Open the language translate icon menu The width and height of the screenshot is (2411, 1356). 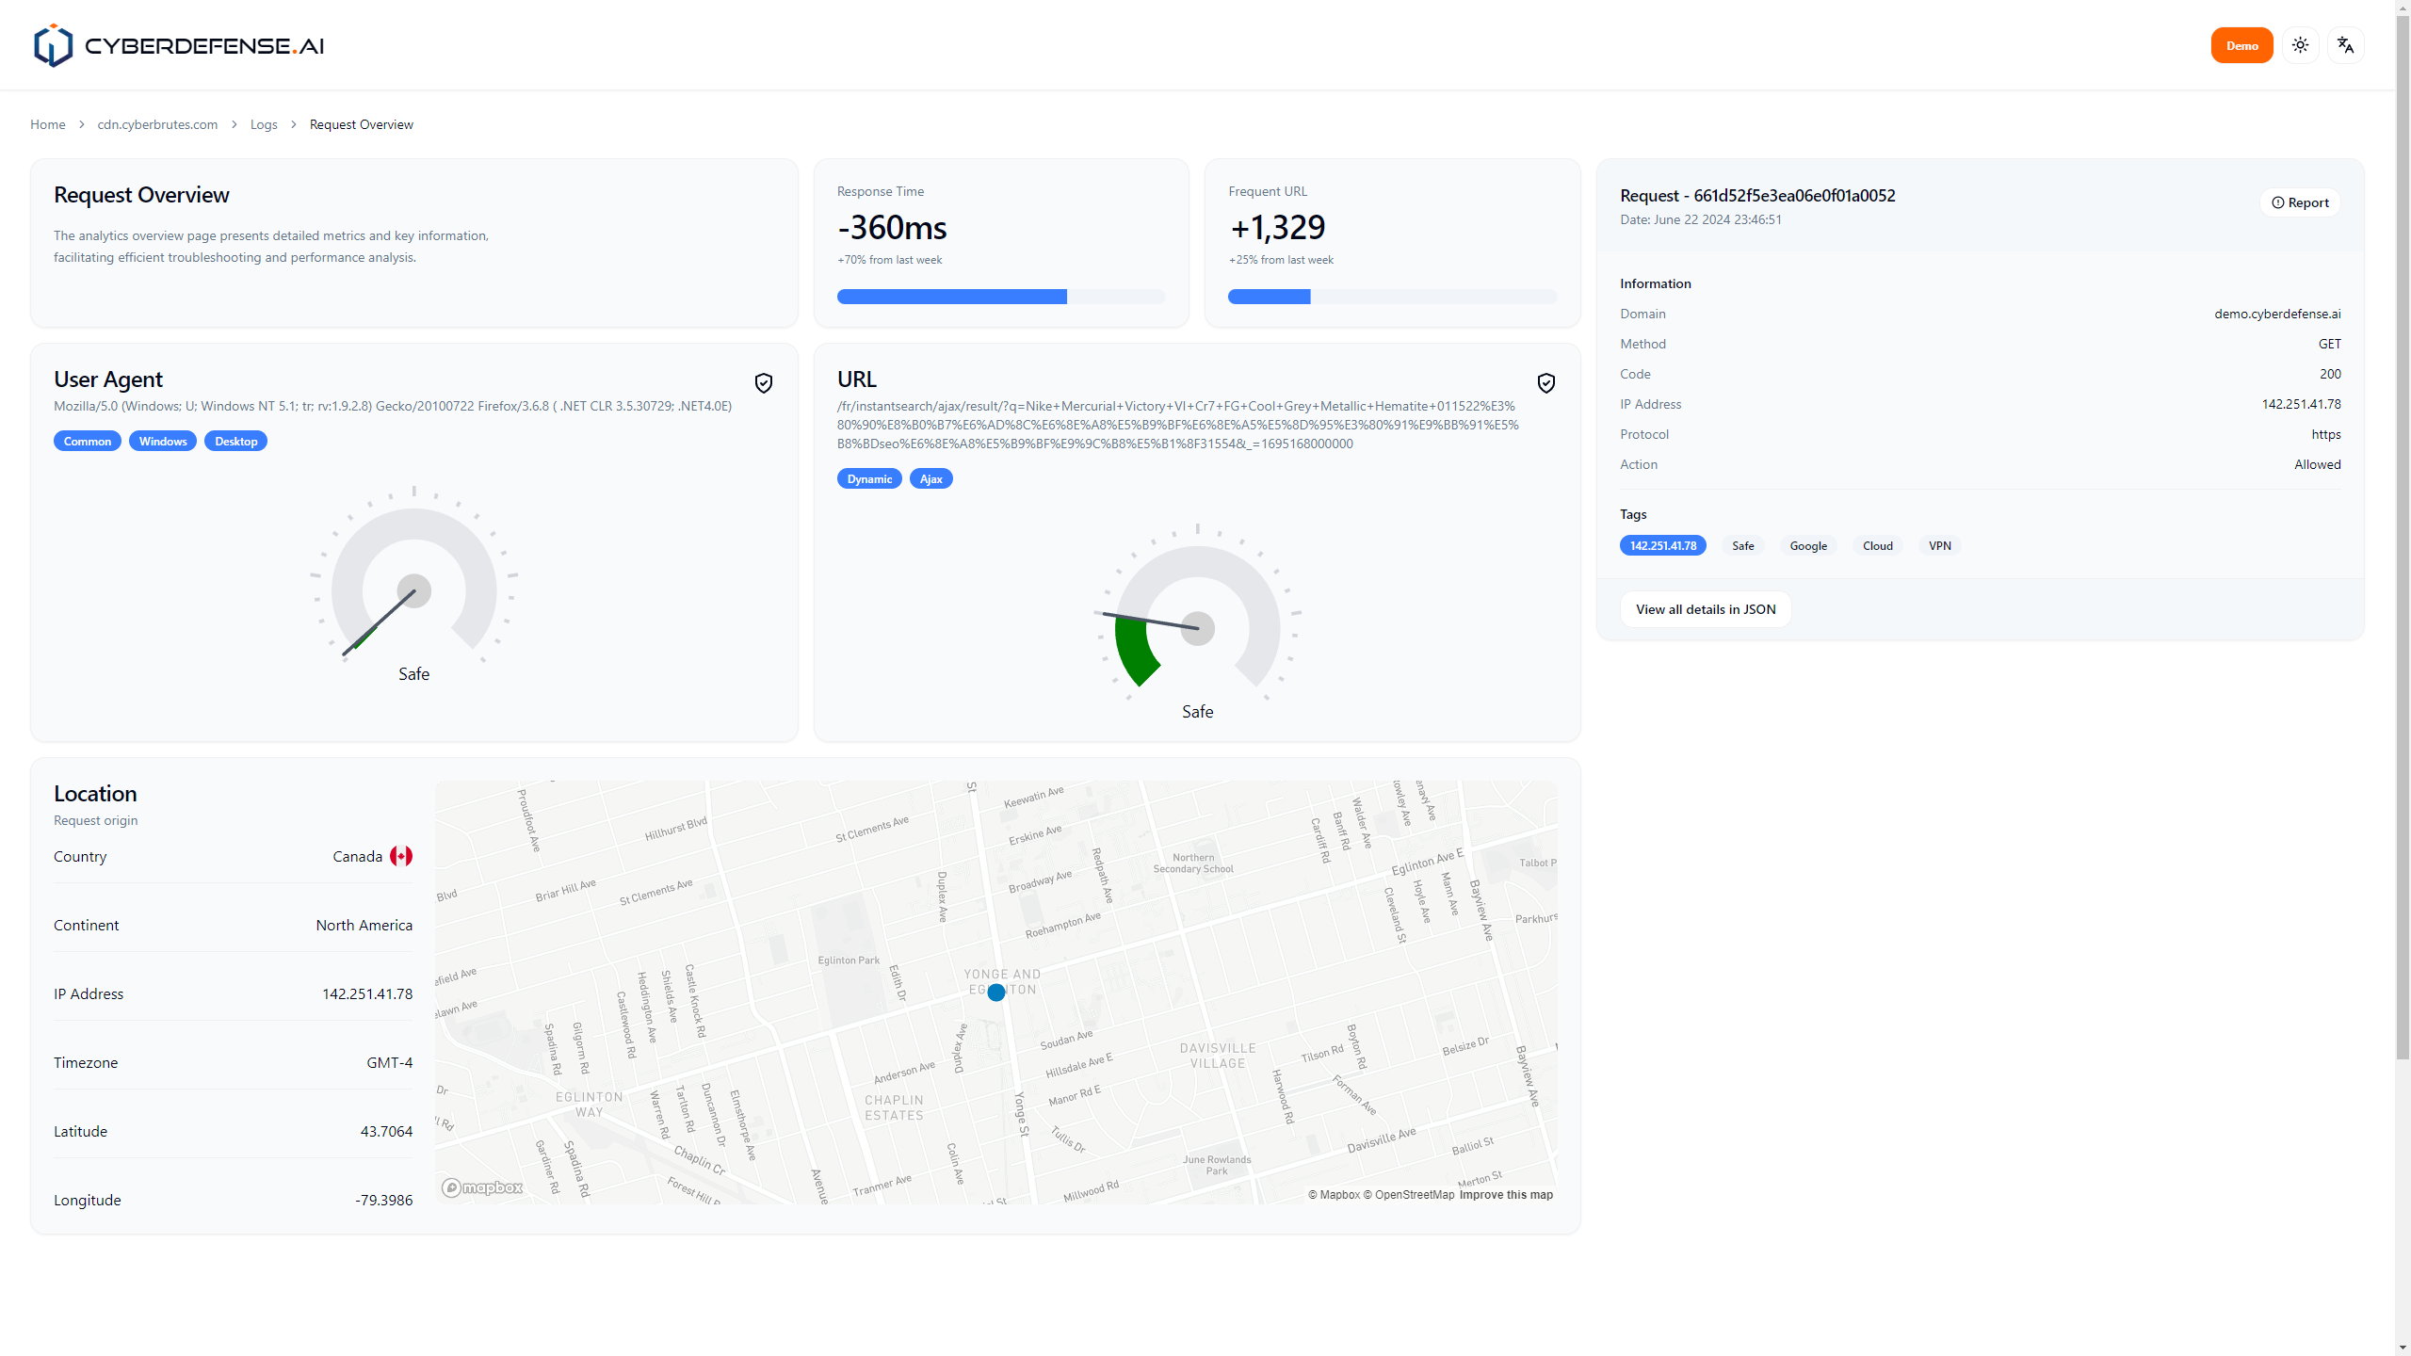click(x=2346, y=45)
